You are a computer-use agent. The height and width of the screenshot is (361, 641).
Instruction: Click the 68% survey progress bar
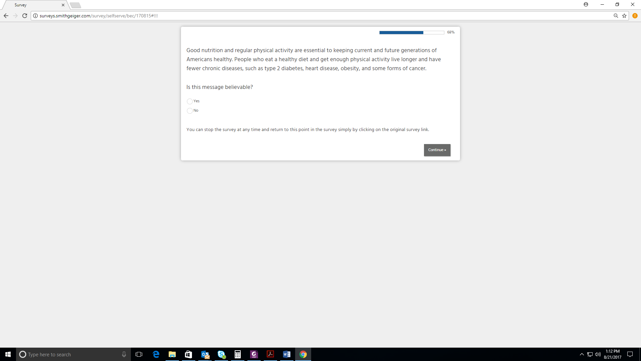pos(411,32)
